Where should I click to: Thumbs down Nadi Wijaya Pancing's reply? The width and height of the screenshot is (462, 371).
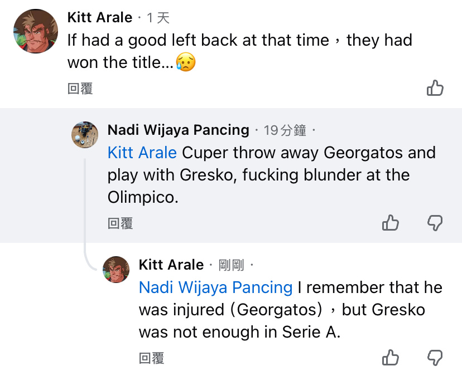(x=435, y=223)
